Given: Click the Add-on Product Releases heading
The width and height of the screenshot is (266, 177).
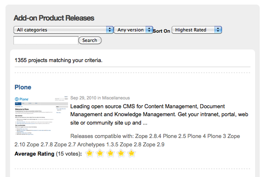Looking at the screenshot, I should click(54, 18).
